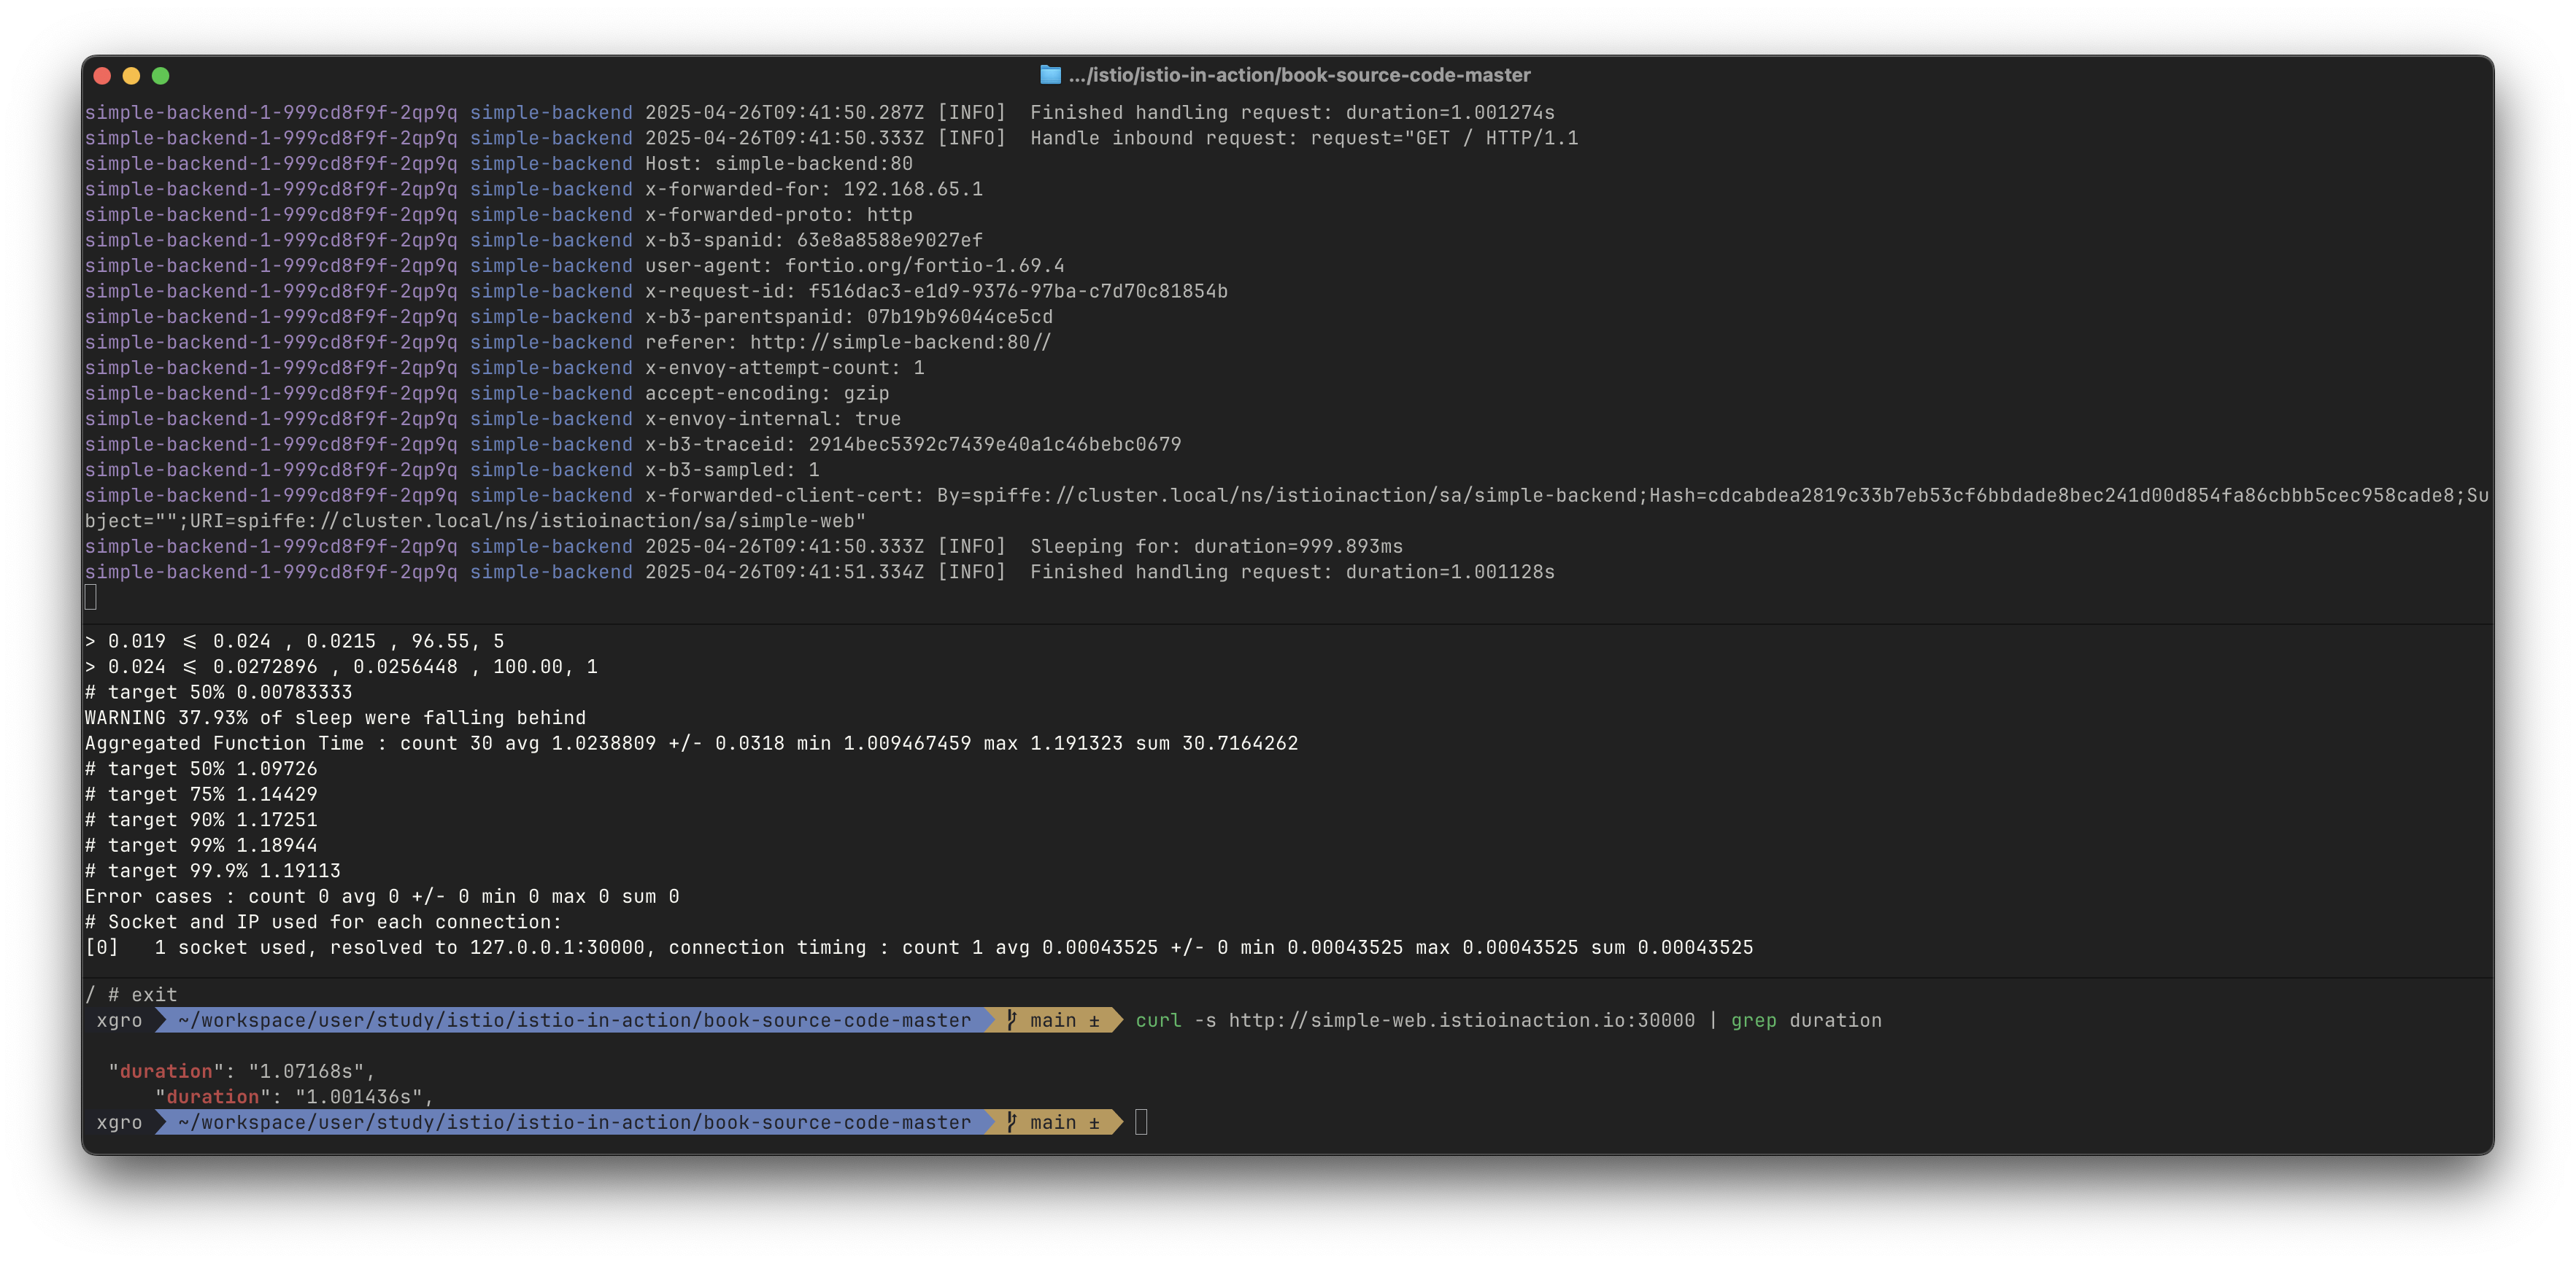Click the '# target 50% 0.00783333' line
Screen dimensions: 2576x1263
219,693
